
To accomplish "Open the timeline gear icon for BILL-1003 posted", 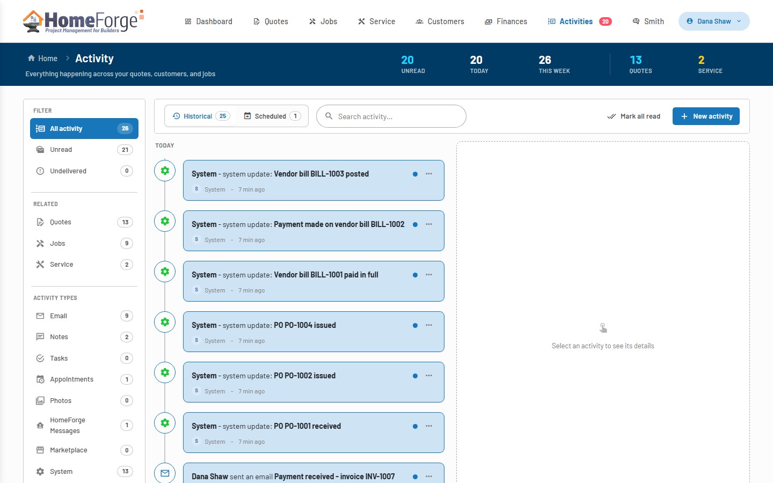I will coord(165,171).
